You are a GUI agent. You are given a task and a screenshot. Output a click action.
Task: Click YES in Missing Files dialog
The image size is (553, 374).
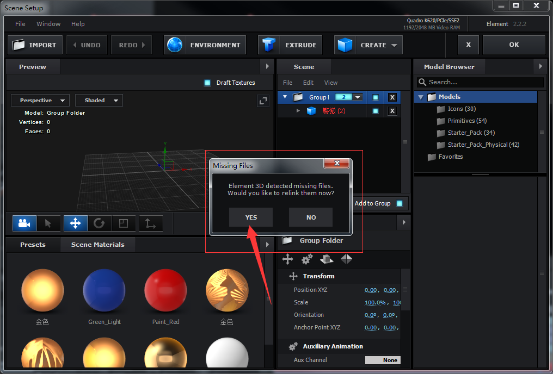coord(251,217)
